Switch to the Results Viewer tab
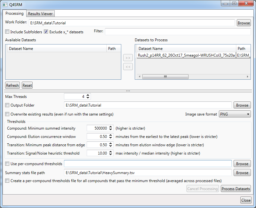 click(40, 14)
